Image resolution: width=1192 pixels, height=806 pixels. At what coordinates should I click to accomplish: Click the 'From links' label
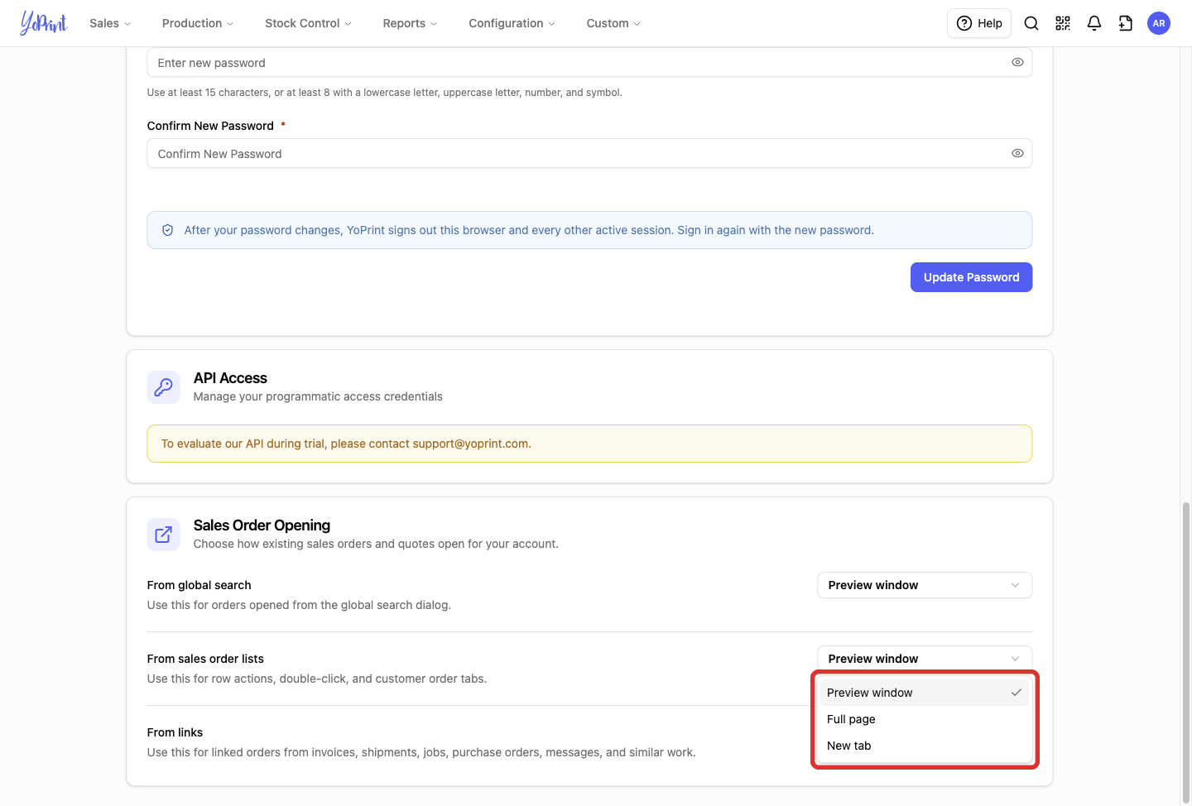coord(175,732)
